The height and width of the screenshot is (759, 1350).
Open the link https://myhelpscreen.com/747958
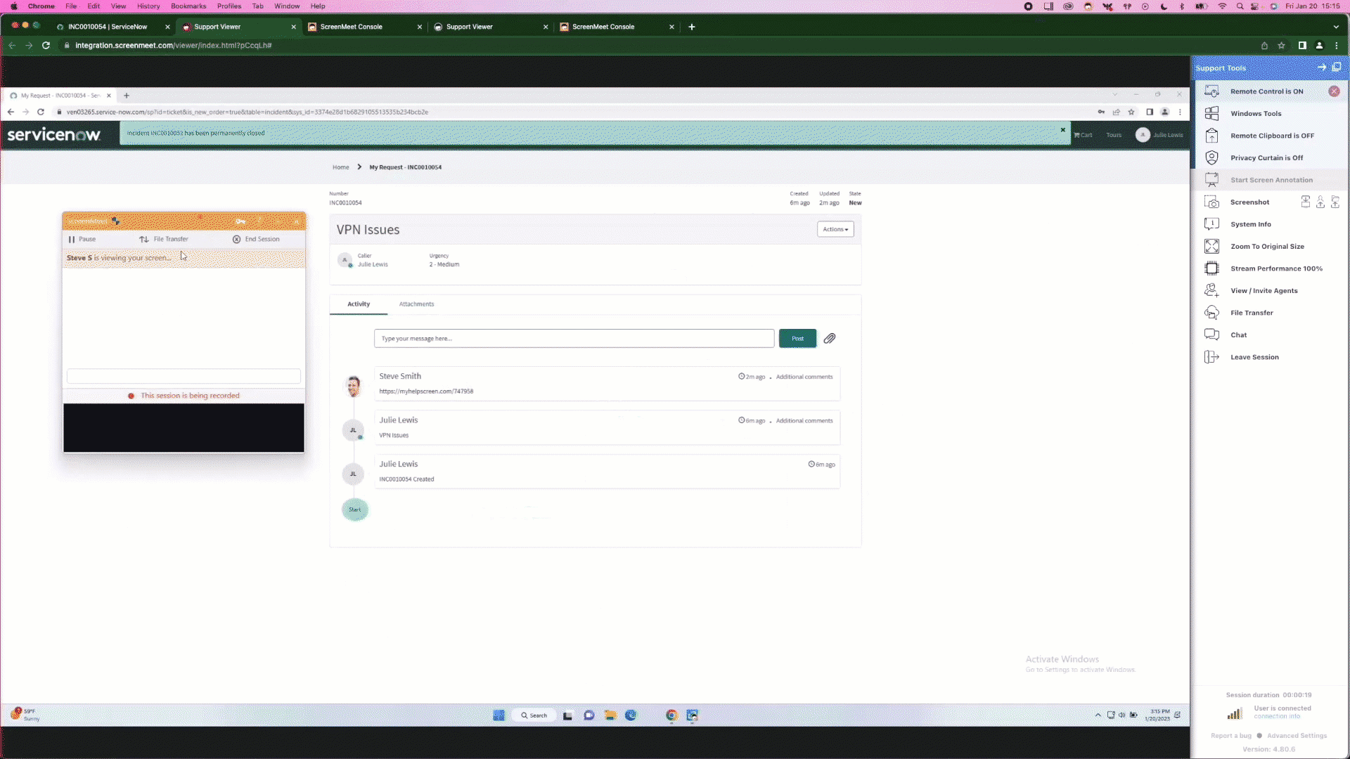pos(425,390)
